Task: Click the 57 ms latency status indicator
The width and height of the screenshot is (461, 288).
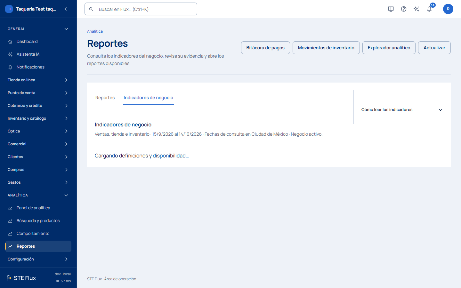Action: 63,281
